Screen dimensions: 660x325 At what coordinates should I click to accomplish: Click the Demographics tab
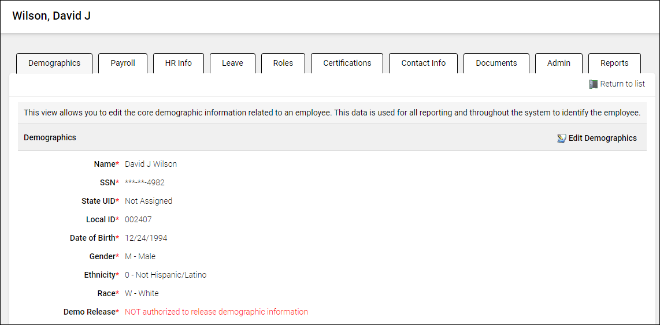(x=54, y=63)
